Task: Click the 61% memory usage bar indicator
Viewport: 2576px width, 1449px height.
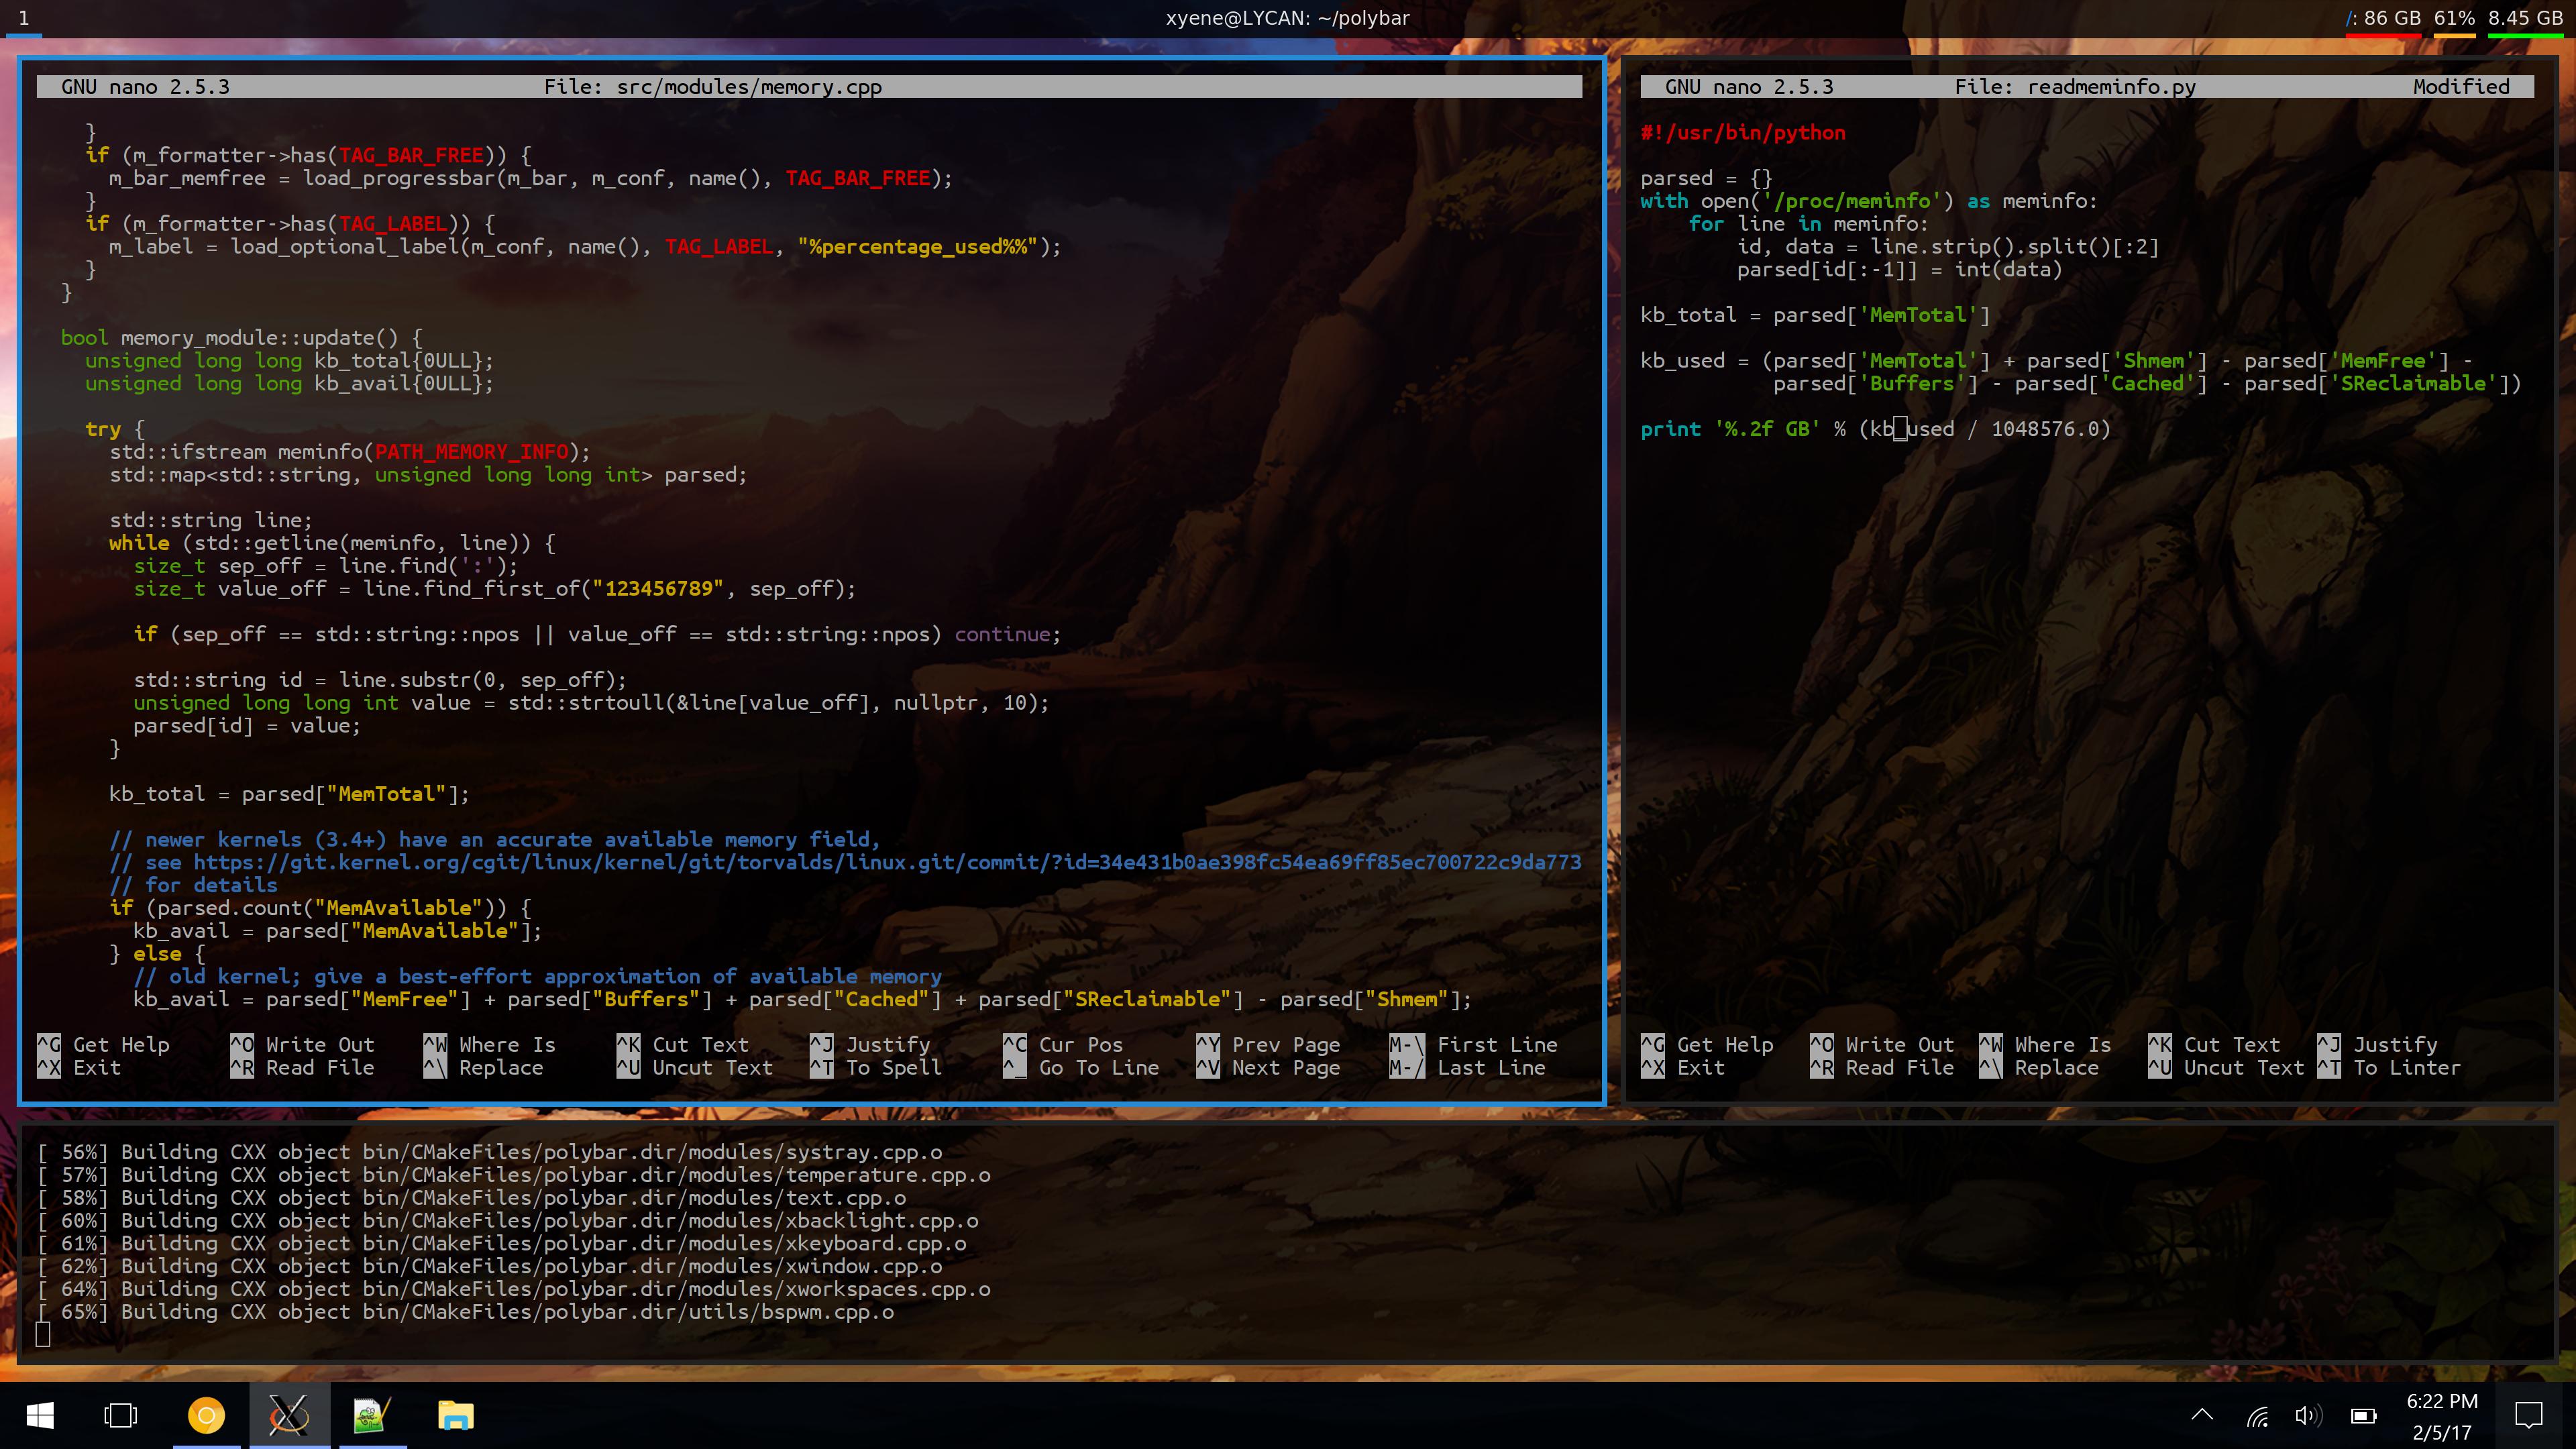Action: (2454, 19)
